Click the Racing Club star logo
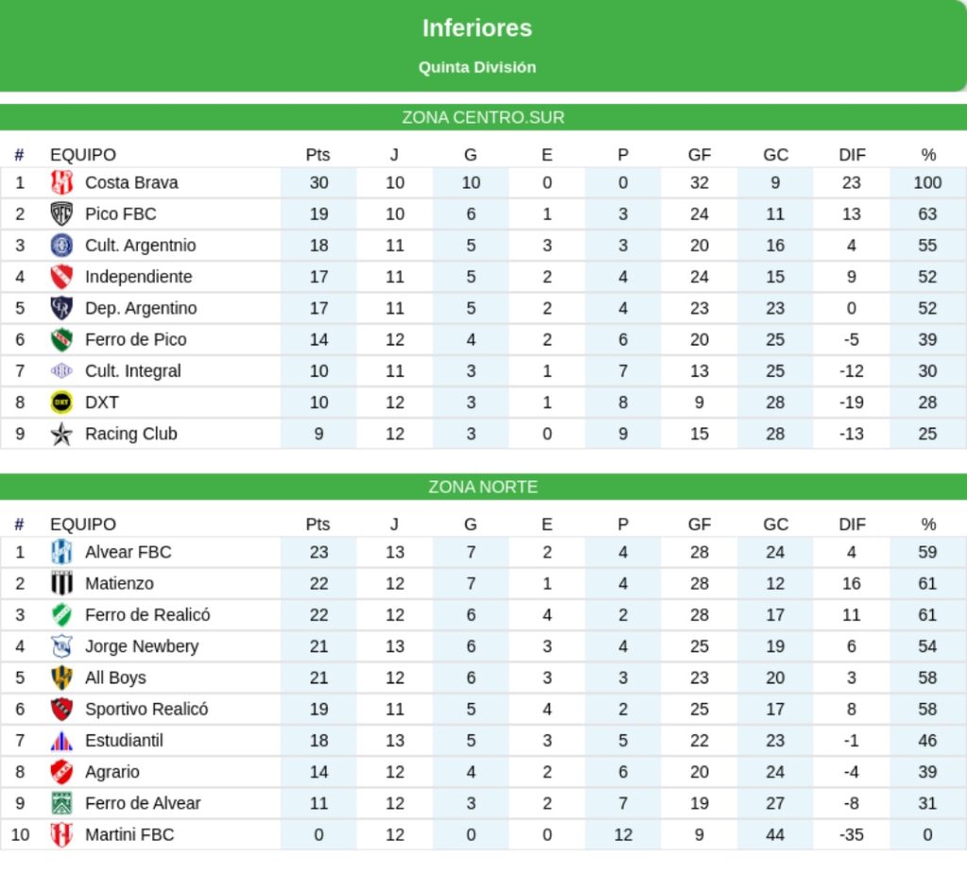 [x=61, y=434]
